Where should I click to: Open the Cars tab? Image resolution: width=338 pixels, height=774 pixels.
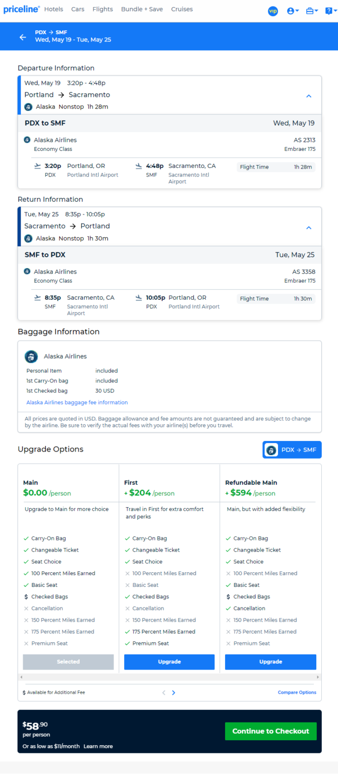point(78,9)
